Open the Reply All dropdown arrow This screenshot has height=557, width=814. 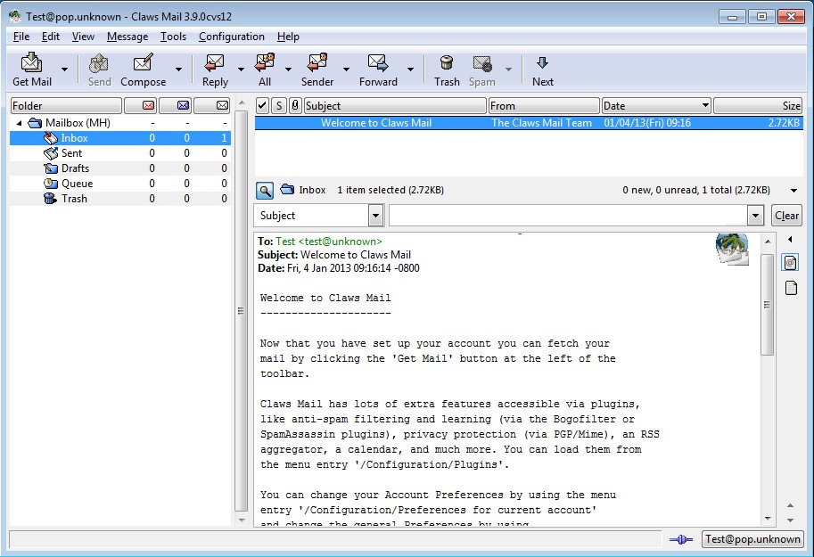tap(288, 69)
